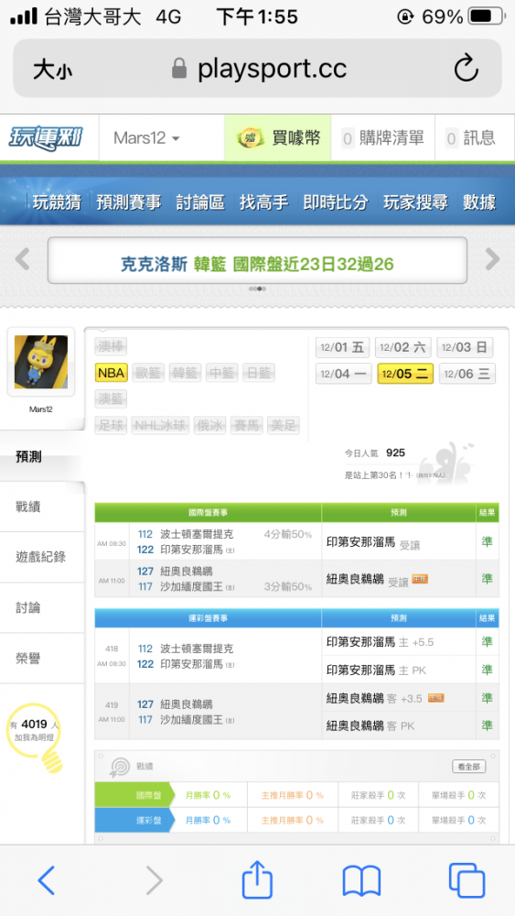This screenshot has height=916, width=515.
Task: Select the 日籃 league filter
Action: pos(258,373)
